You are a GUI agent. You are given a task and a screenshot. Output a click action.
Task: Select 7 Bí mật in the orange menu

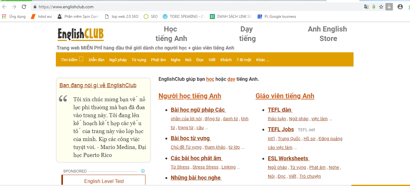[x=244, y=60]
